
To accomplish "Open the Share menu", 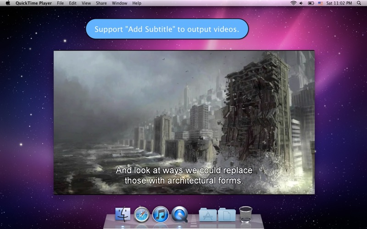I will 101,3.
